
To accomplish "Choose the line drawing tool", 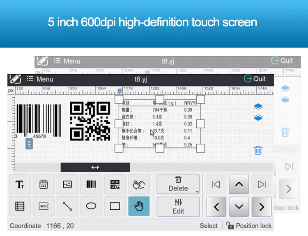I will [67, 206].
